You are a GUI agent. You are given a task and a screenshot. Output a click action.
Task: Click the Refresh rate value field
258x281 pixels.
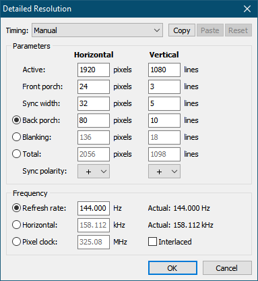(94, 208)
